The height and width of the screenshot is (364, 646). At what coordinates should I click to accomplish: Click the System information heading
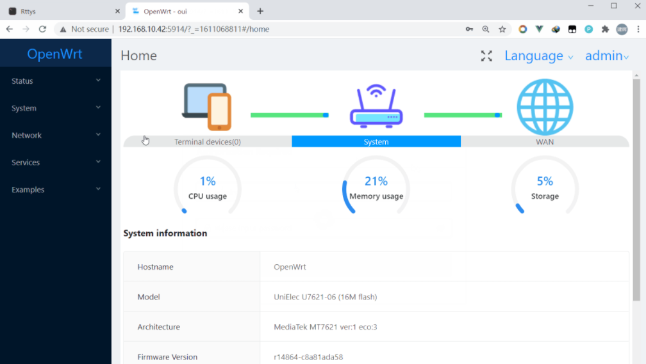pos(165,233)
